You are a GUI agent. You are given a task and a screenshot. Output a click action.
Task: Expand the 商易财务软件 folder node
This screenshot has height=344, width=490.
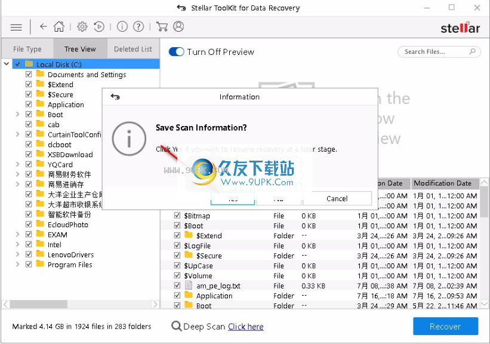tap(17, 174)
